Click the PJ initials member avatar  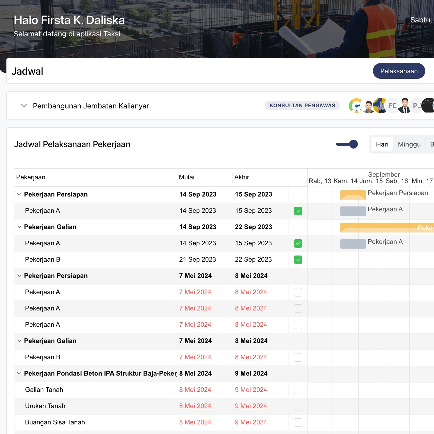coord(416,106)
